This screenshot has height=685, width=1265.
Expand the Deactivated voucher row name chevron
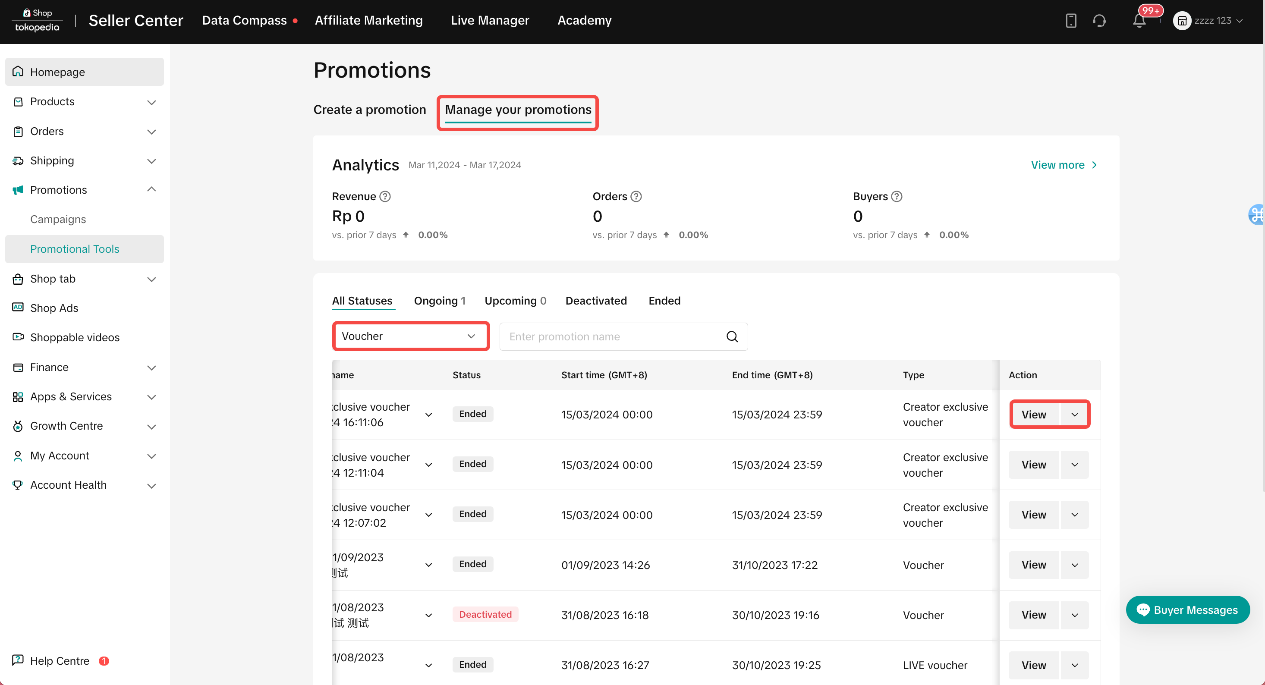429,615
